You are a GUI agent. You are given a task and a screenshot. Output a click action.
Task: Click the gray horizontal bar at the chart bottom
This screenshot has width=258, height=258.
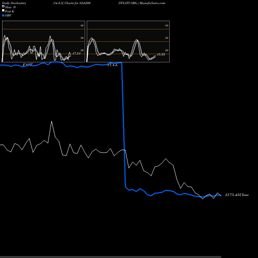tap(110, 257)
